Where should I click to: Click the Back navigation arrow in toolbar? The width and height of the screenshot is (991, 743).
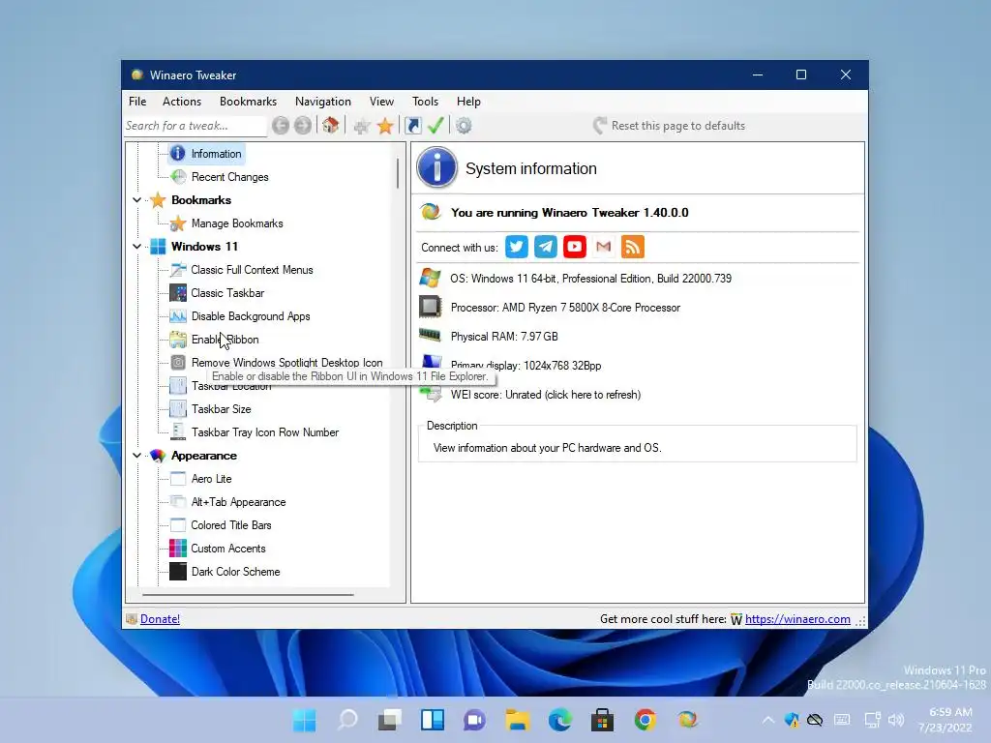tap(281, 126)
